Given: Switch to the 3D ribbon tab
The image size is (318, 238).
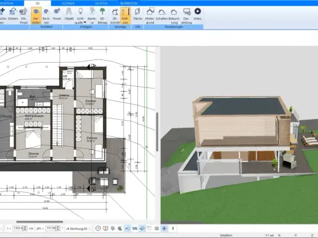Looking at the screenshot, I should (37, 3).
